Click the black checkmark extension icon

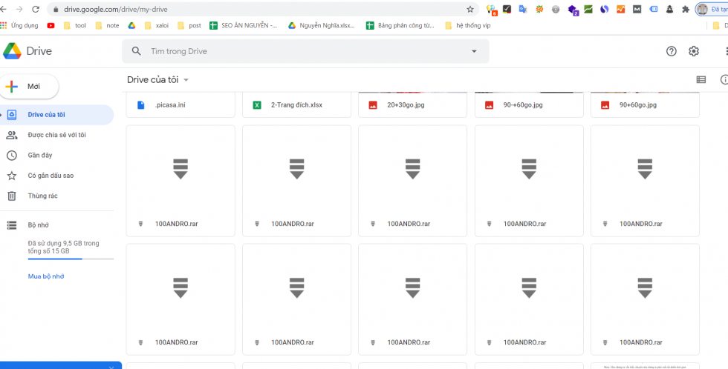tap(507, 9)
